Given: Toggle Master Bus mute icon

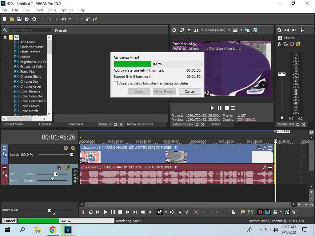Looking at the screenshot, I should click(292, 44).
